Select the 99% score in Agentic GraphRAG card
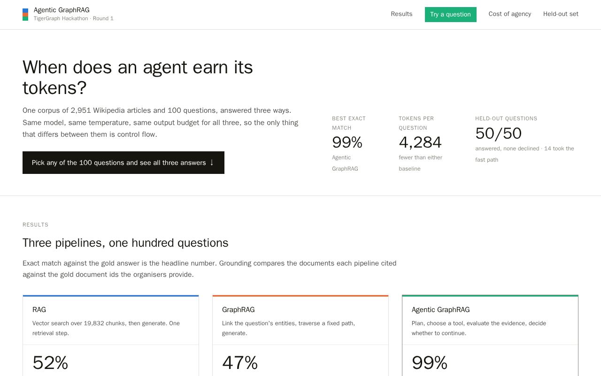Viewport: 601px width, 376px height. (430, 363)
